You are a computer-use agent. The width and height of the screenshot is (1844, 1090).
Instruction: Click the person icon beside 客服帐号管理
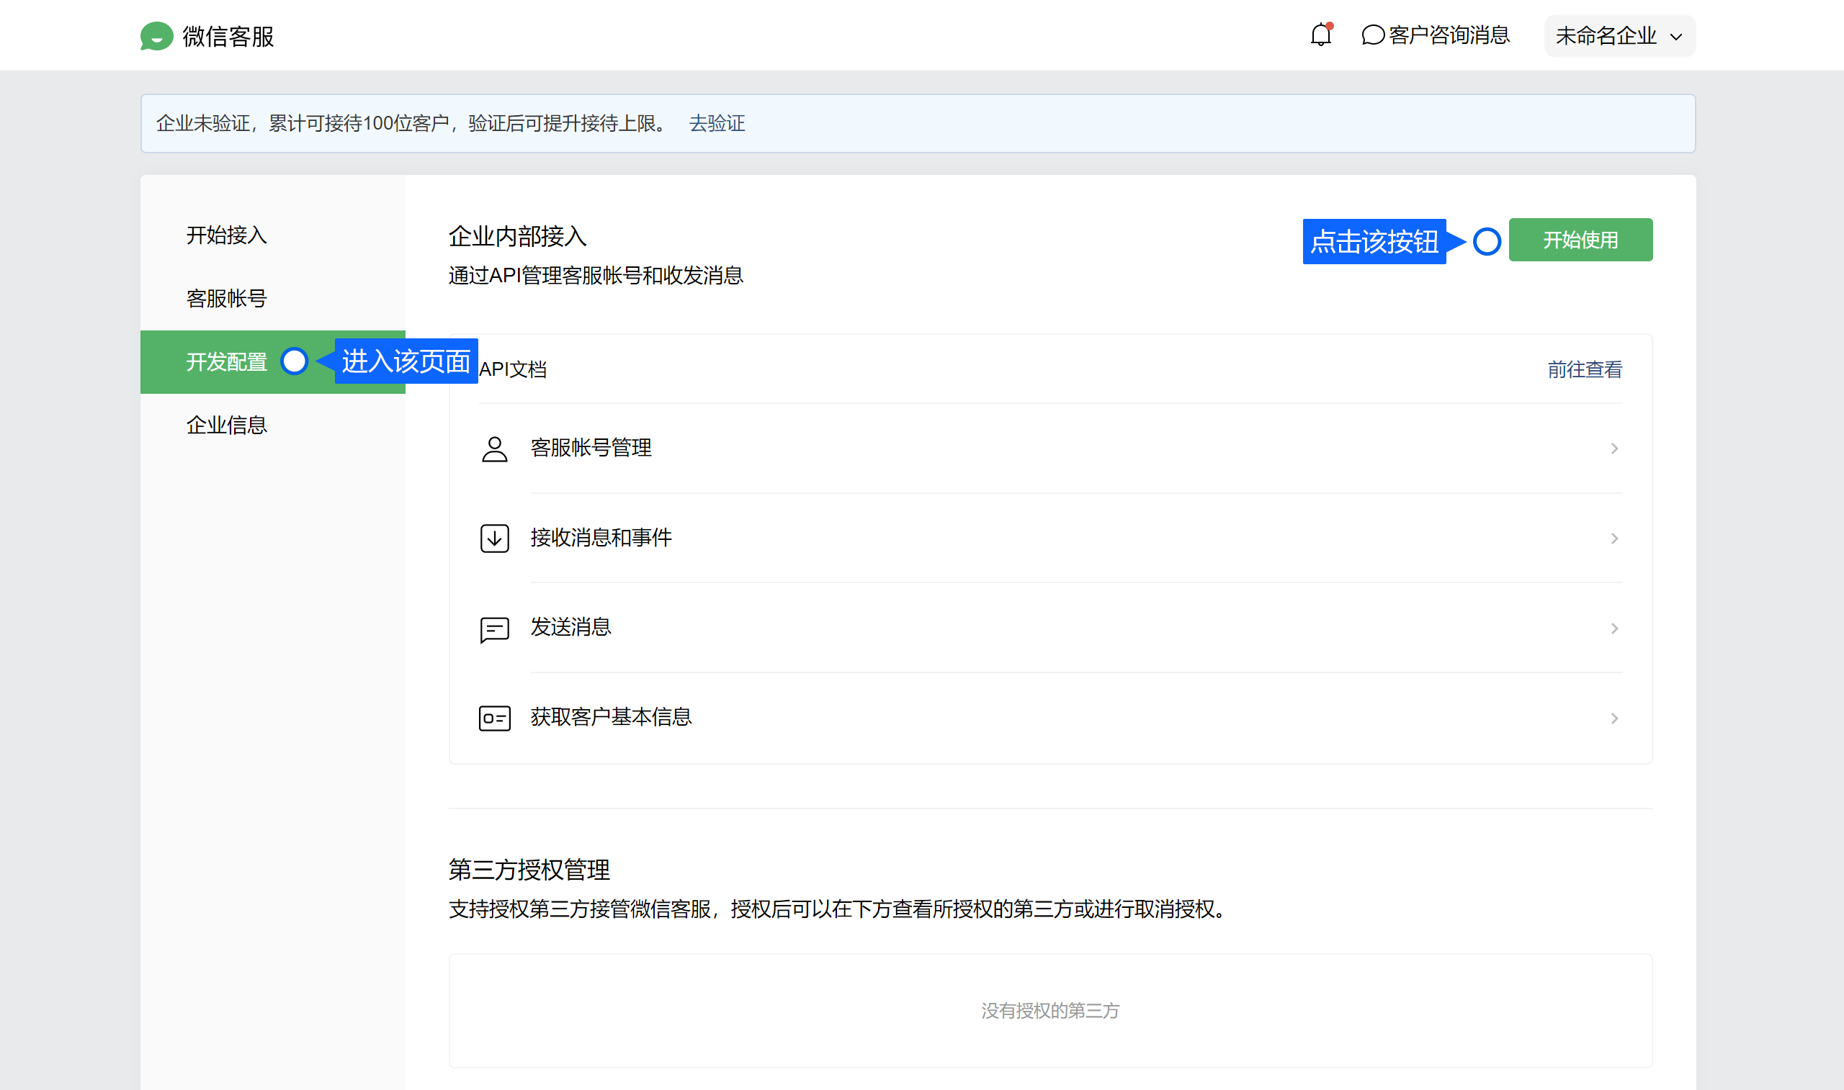[494, 449]
